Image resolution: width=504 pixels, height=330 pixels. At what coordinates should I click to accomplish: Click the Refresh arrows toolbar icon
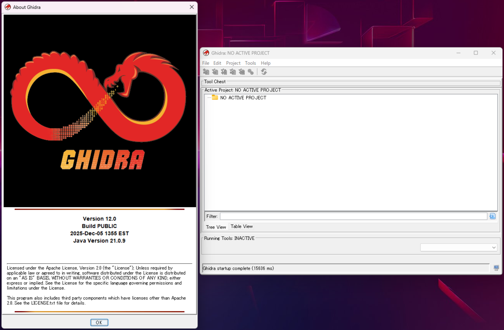[x=264, y=72]
